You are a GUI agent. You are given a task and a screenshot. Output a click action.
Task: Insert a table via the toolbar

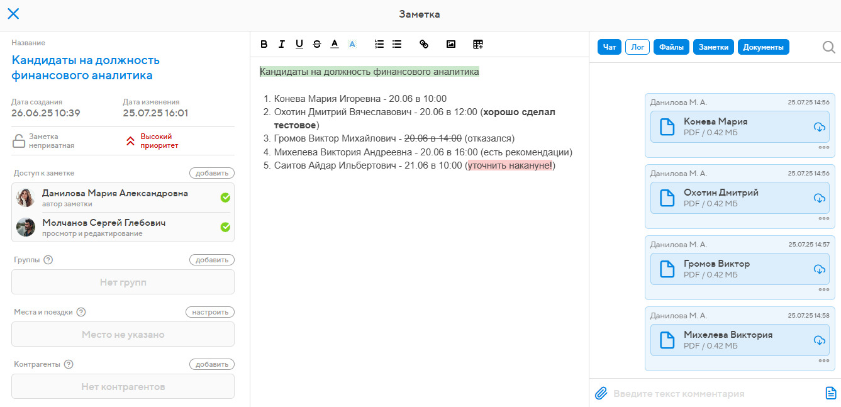pyautogui.click(x=478, y=44)
